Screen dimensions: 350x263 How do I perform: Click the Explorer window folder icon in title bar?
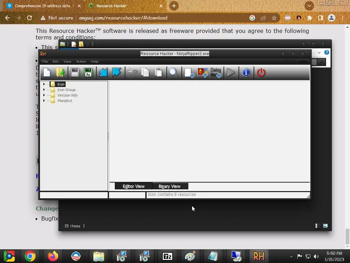click(63, 44)
